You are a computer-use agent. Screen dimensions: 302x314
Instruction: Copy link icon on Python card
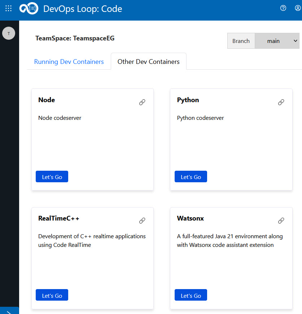point(281,103)
